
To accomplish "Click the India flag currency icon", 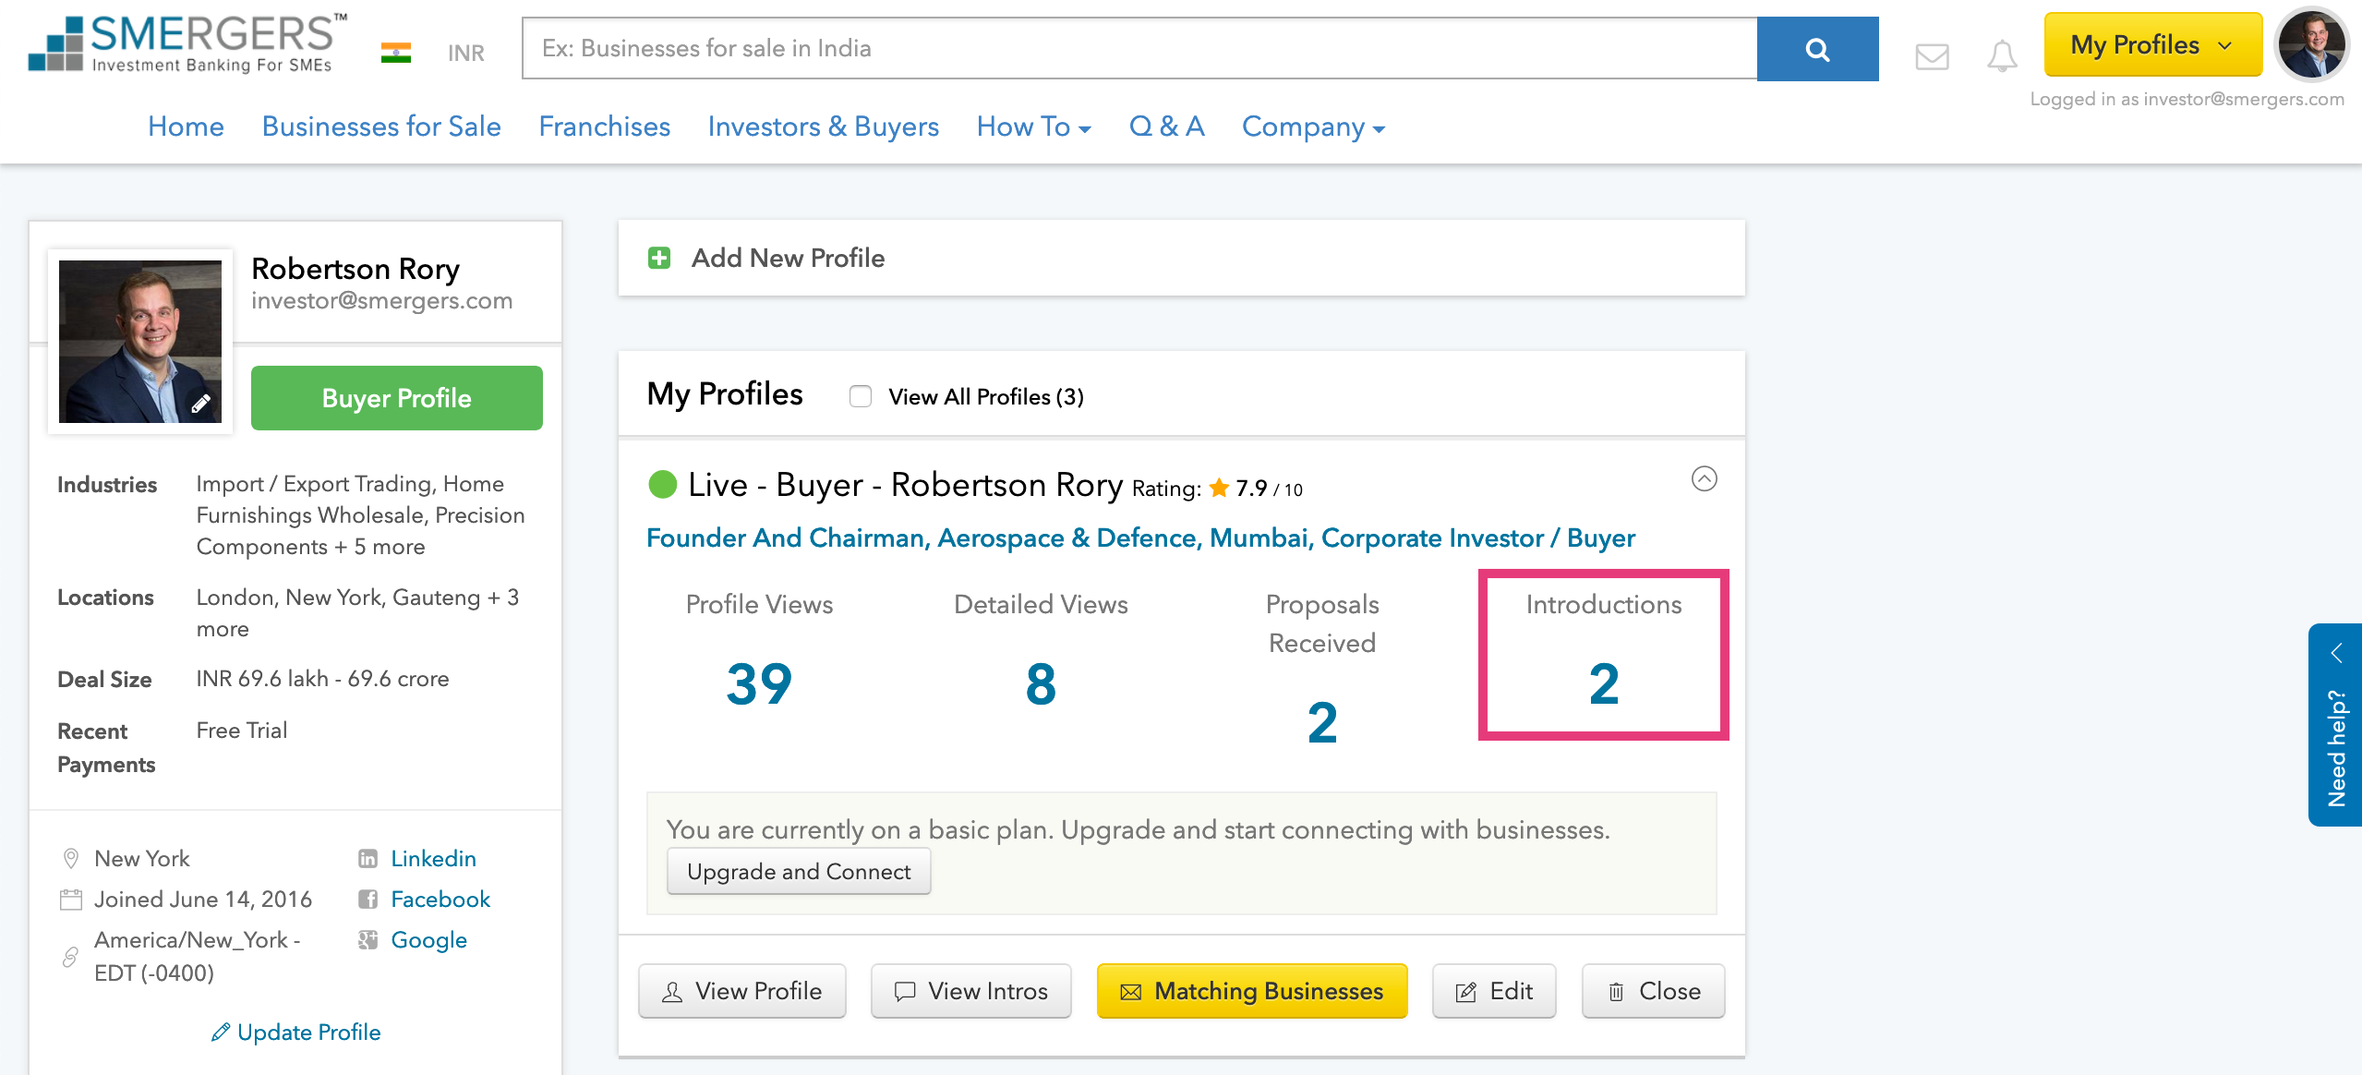I will point(396,53).
